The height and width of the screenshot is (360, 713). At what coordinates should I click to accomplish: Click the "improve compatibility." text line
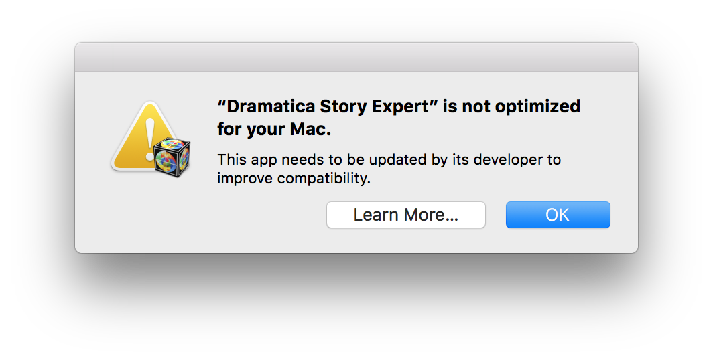(294, 179)
